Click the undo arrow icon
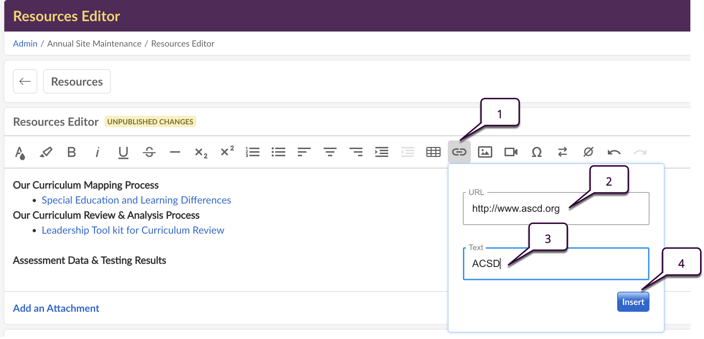 click(614, 152)
